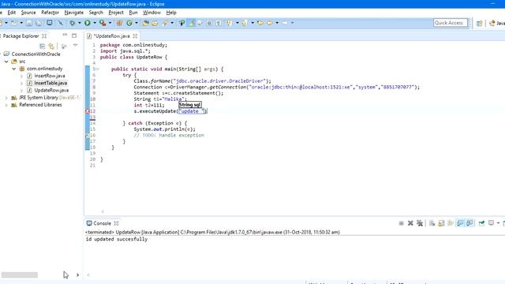This screenshot has width=505, height=284.
Task: Expand InsertRow.java tree node arrow
Action: (x=21, y=76)
